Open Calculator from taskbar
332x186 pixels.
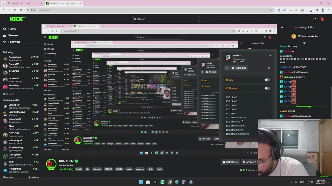tap(184, 182)
